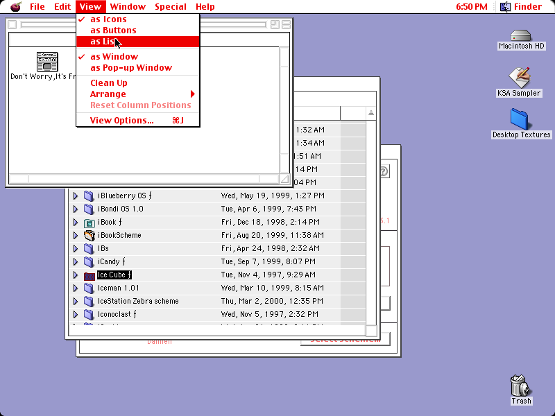Open the File menu
The height and width of the screenshot is (416, 555).
[37, 6]
